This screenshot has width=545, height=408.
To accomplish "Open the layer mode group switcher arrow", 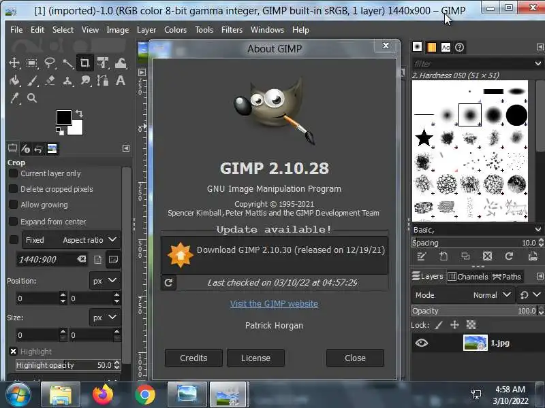I will click(530, 295).
